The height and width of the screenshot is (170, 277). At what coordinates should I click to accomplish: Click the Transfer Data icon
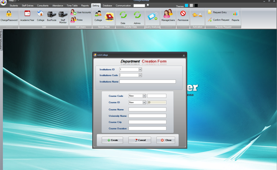(x=123, y=15)
